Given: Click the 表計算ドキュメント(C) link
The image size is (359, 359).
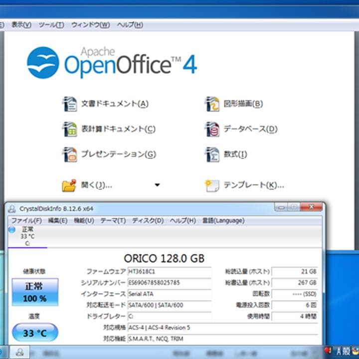Looking at the screenshot, I should pyautogui.click(x=118, y=129).
